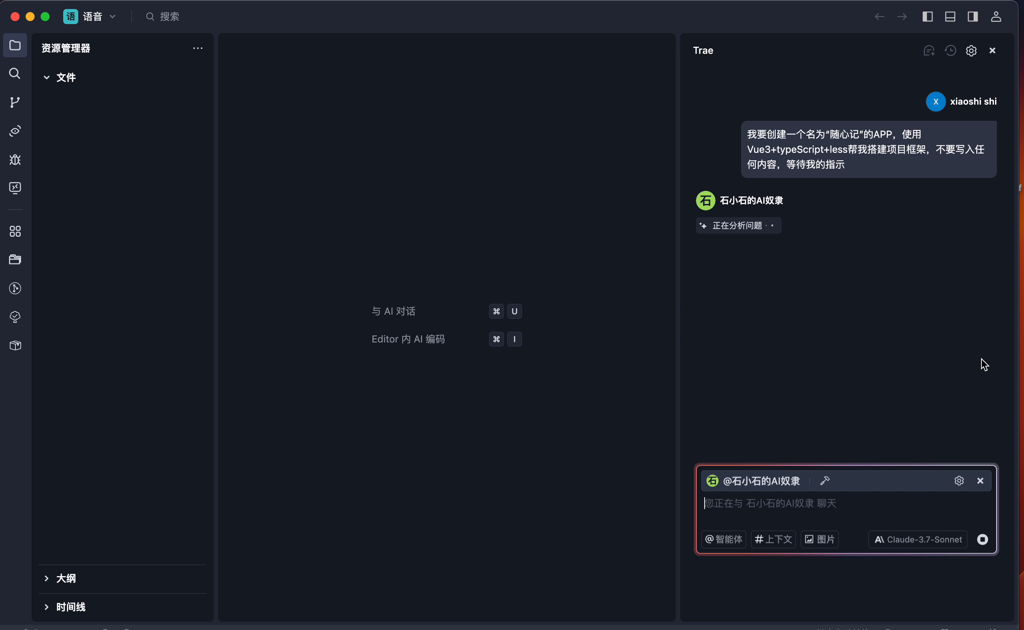Toggle the right side panel layout

click(973, 17)
